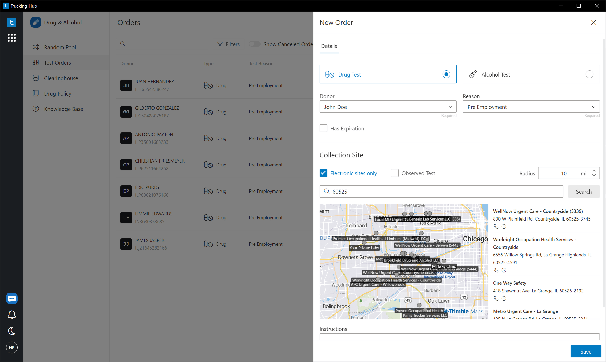Viewport: 606px width, 362px height.
Task: Show hours clock icon for WellNow Countryside
Action: [x=504, y=226]
